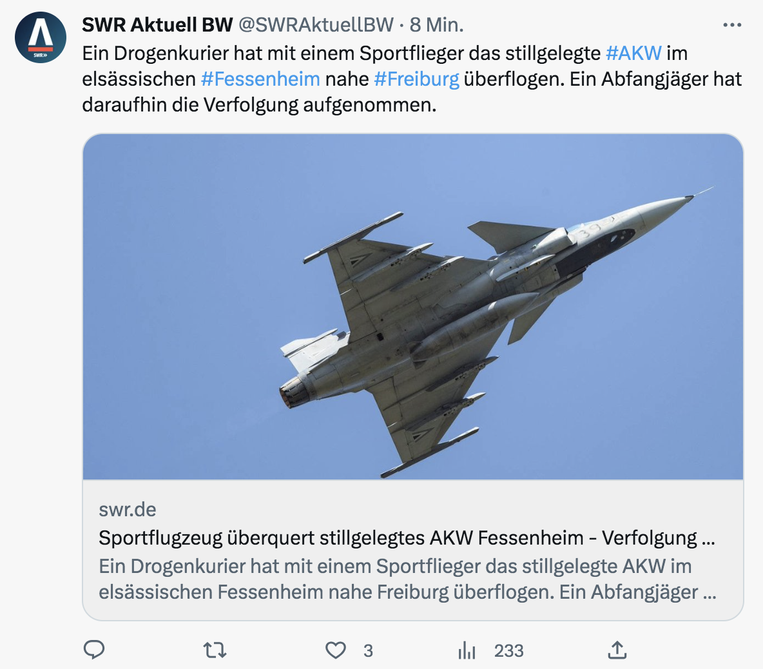Open the #Fessenheim hashtag

pyautogui.click(x=260, y=79)
